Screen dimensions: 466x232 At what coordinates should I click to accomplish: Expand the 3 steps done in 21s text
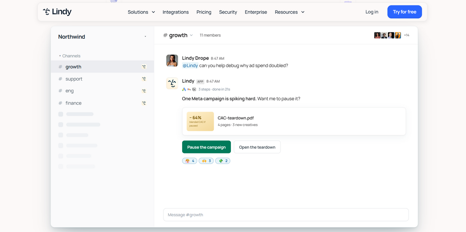[214, 89]
